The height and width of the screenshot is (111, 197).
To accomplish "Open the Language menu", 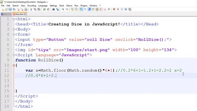I will [43, 6].
